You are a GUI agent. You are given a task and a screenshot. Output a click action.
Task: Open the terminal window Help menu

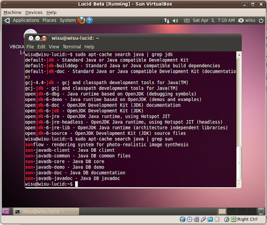point(89,47)
